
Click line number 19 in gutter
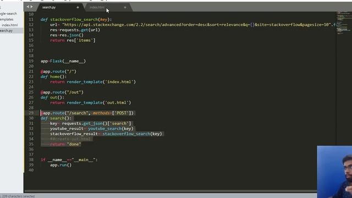coord(31,61)
